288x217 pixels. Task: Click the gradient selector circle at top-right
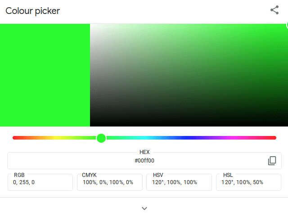tap(287, 25)
